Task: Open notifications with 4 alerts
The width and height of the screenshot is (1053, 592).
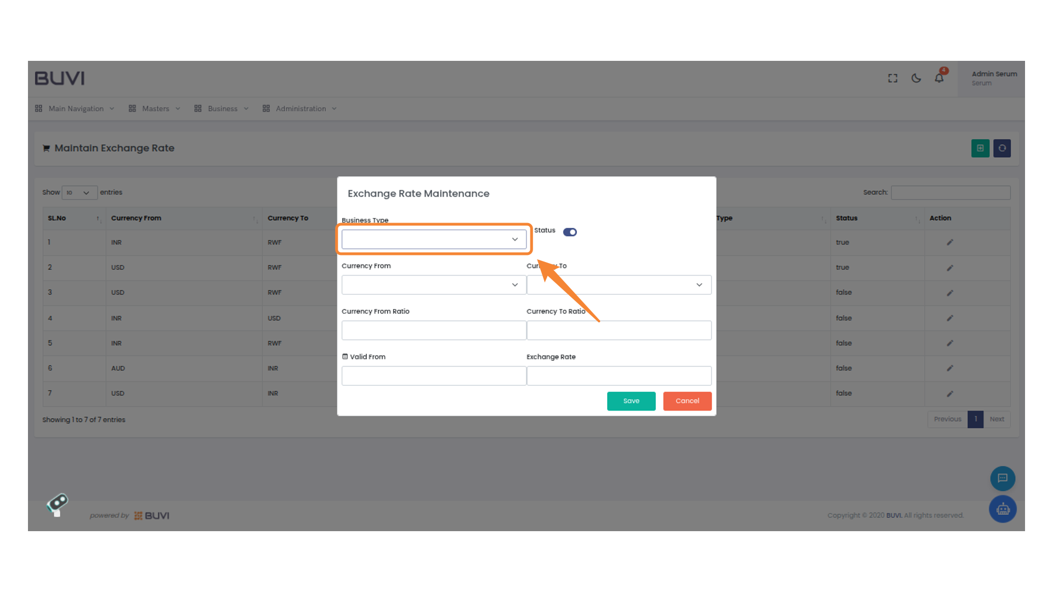Action: (939, 78)
